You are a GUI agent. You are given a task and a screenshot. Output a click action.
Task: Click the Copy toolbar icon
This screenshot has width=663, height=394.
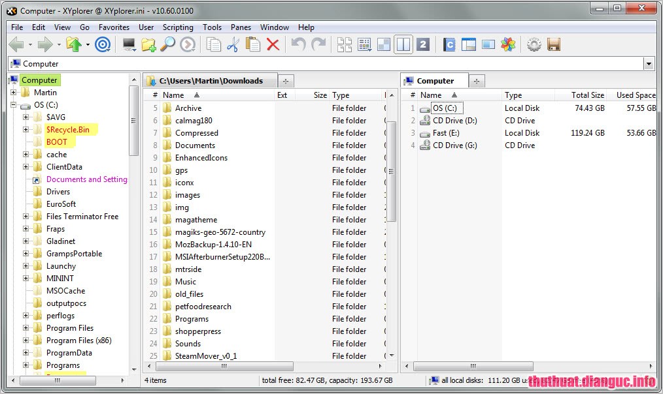[x=214, y=44]
